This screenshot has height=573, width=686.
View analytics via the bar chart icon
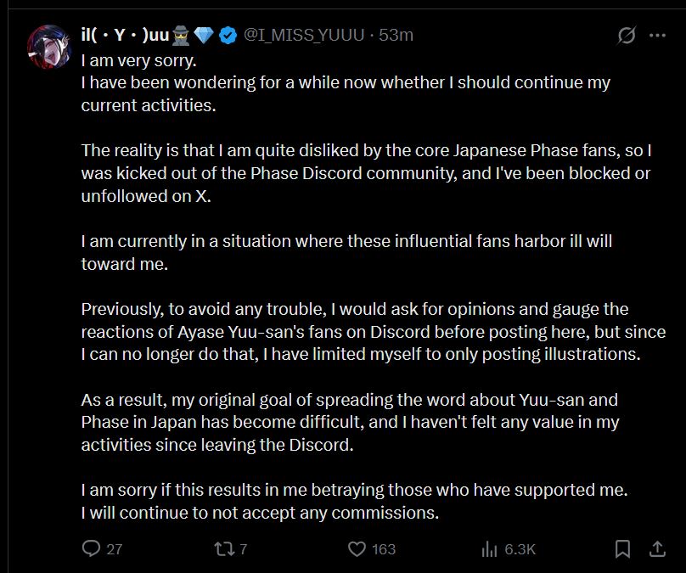point(489,549)
